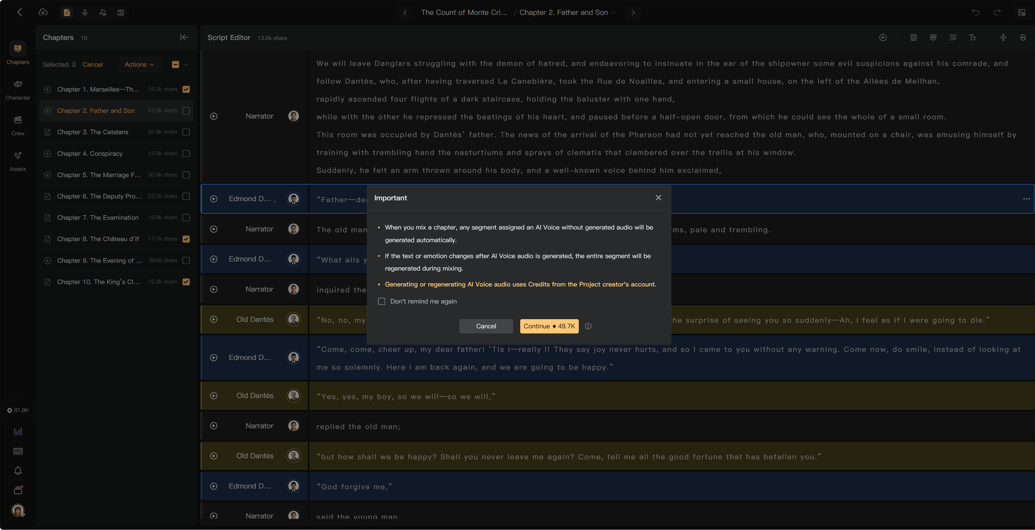This screenshot has height=530, width=1035.
Task: Open Chapter 7. The Examination
Action: coord(116,217)
